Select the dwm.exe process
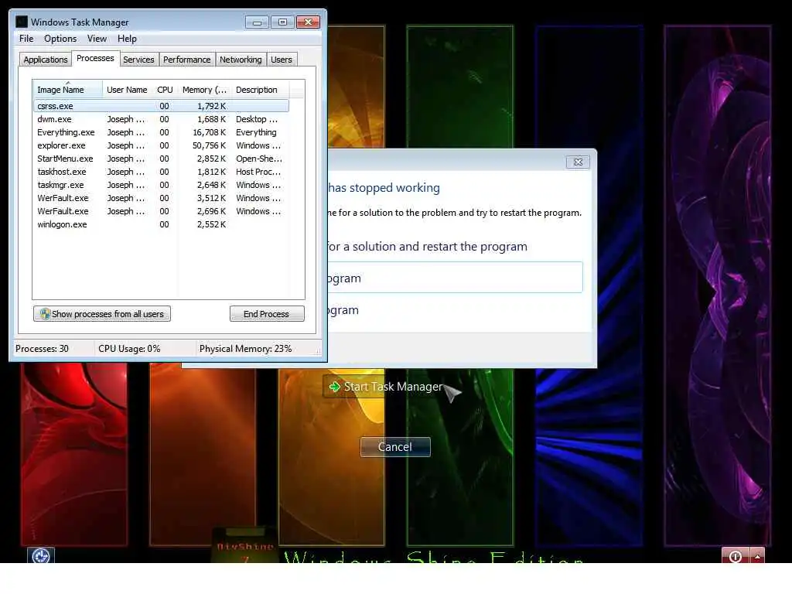Image resolution: width=792 pixels, height=594 pixels. (161, 119)
